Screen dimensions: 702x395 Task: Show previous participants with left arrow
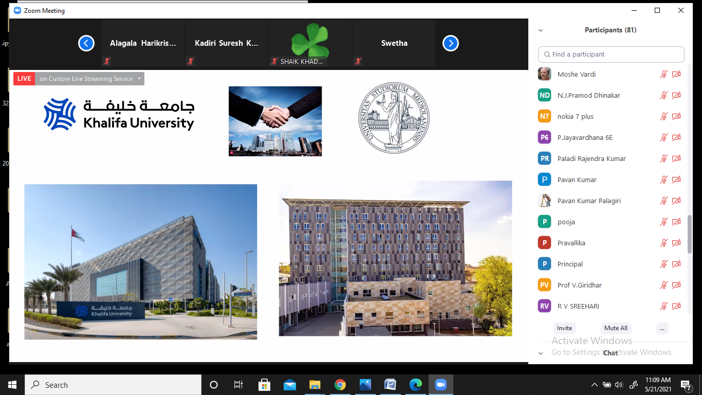point(86,43)
